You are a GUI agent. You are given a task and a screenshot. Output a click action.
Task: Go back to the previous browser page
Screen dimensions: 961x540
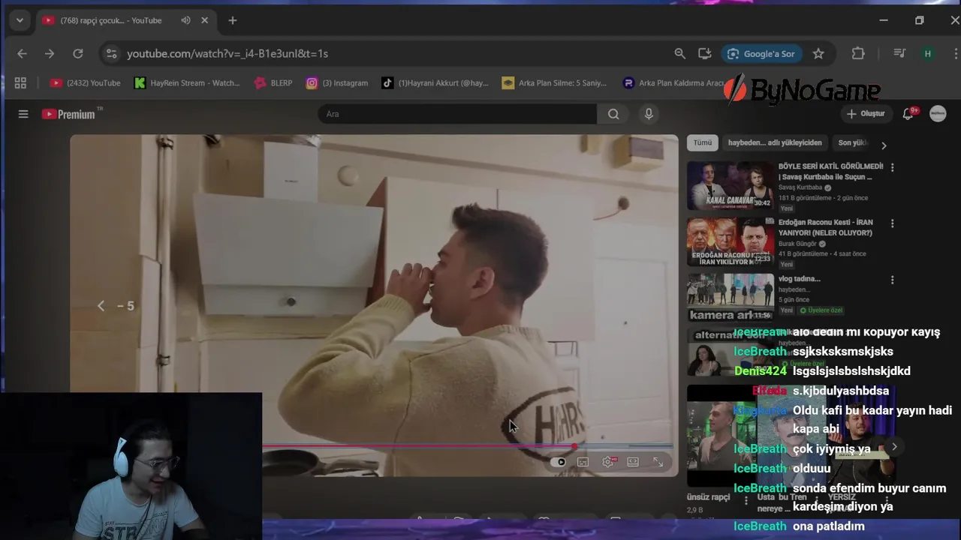point(22,53)
